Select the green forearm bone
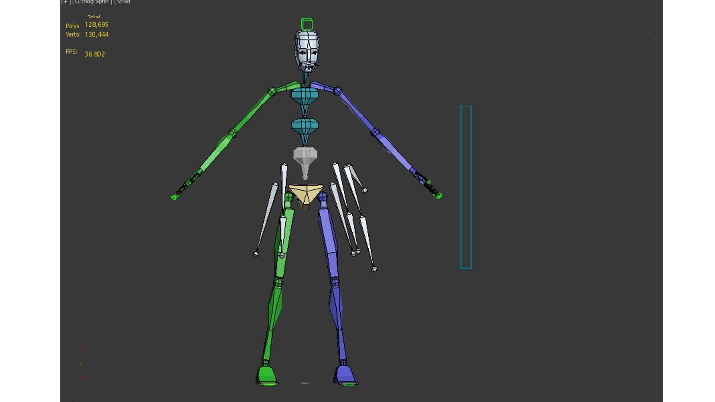 216,153
